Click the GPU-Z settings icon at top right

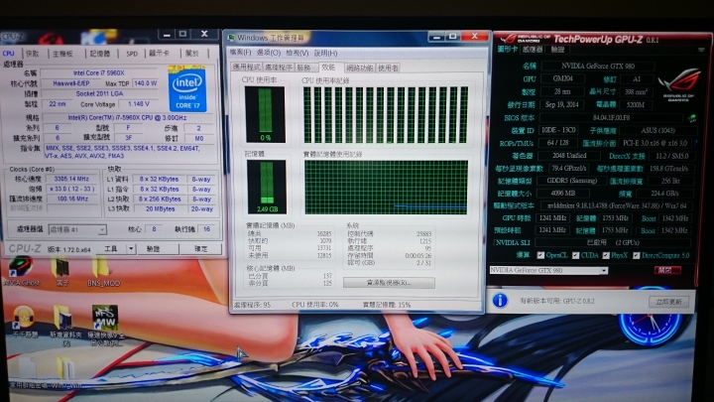tap(701, 50)
